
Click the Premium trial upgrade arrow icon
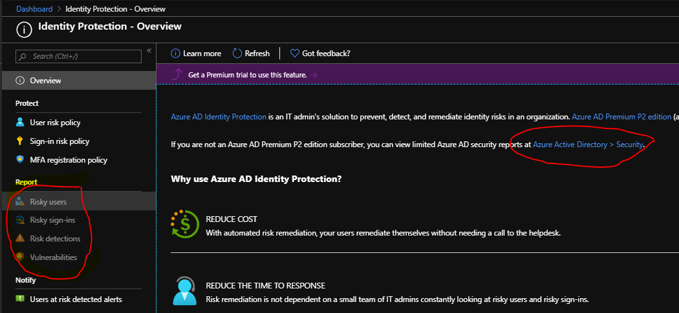click(x=177, y=74)
